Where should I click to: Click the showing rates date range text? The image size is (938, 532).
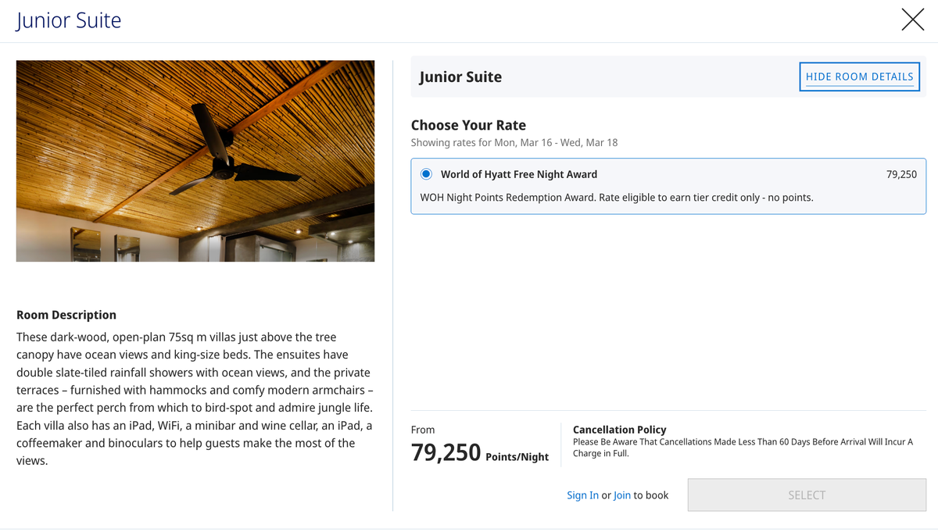(514, 142)
